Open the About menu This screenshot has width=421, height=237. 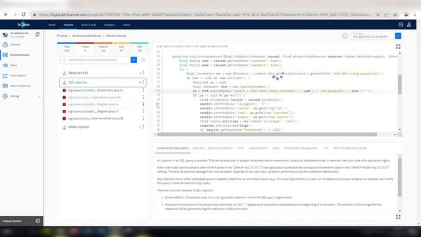(126, 25)
